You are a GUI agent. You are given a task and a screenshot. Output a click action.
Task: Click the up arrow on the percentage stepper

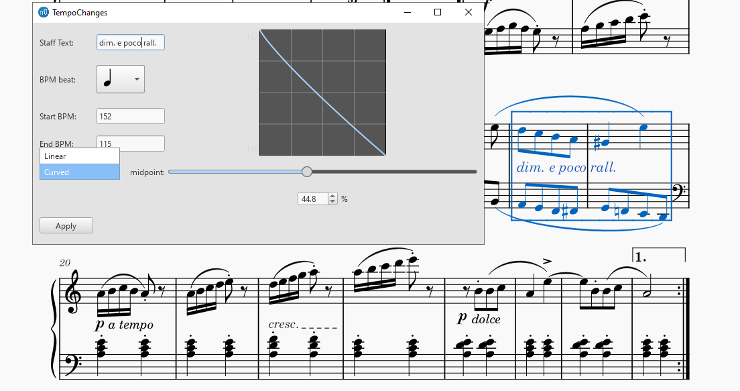pos(333,195)
